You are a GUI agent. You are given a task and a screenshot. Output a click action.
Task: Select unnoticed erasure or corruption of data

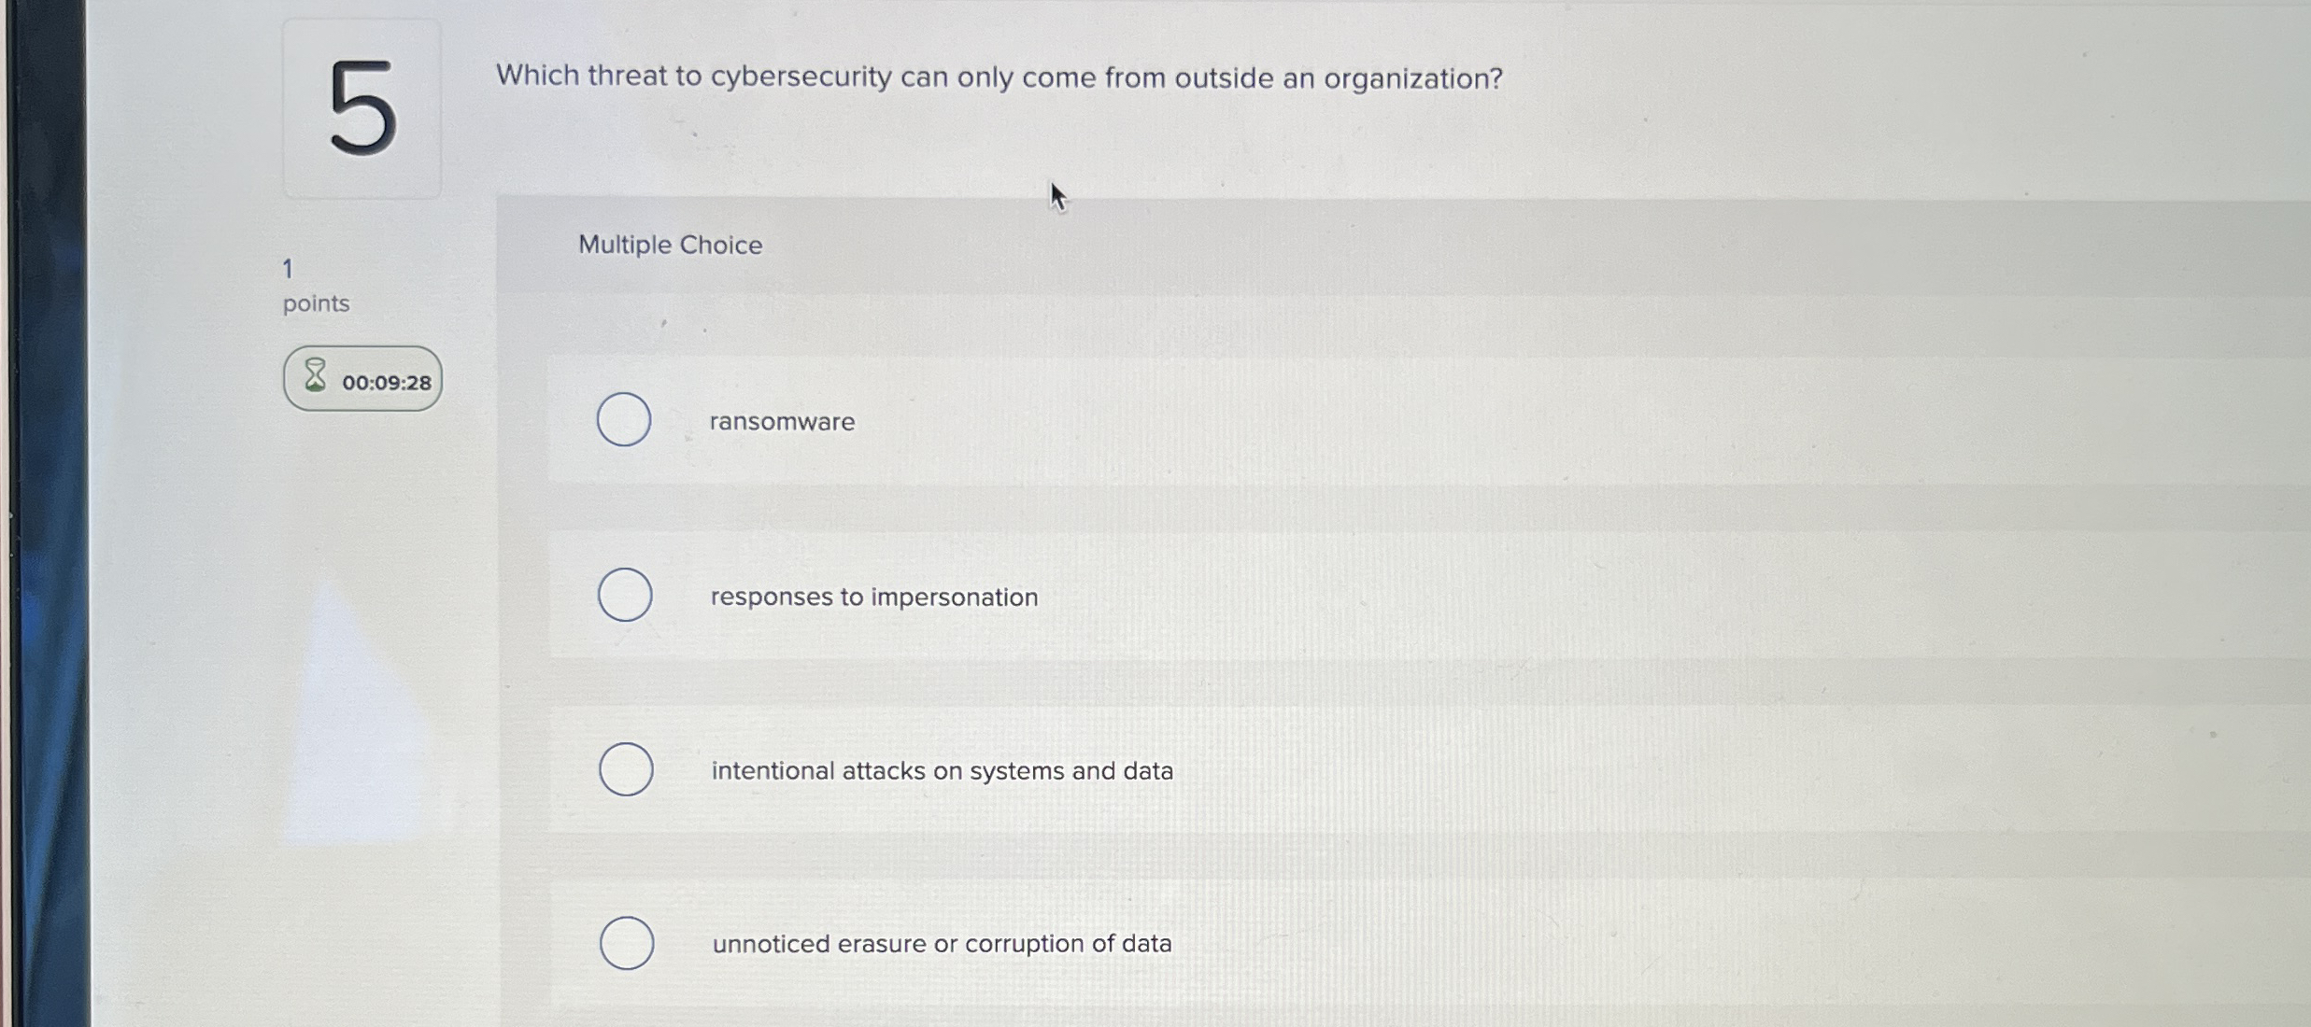coord(627,943)
